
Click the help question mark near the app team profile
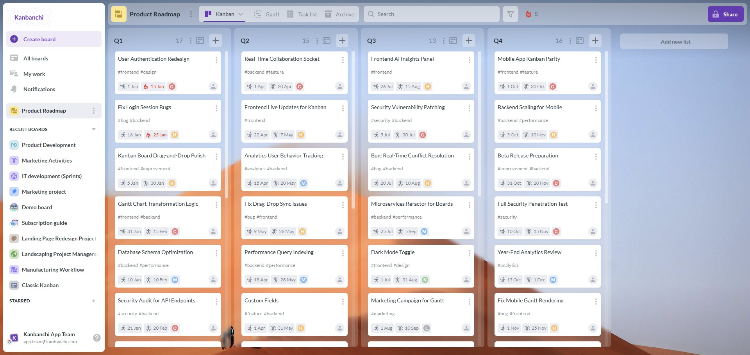pyautogui.click(x=96, y=338)
